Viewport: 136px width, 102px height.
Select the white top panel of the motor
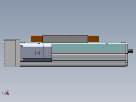point(33,46)
